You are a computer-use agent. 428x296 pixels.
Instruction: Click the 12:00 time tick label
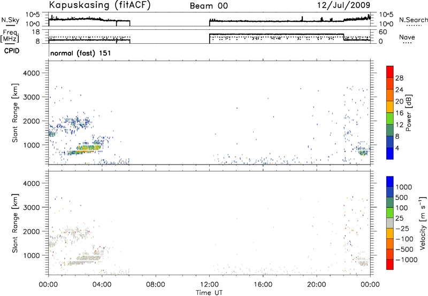tap(209, 285)
